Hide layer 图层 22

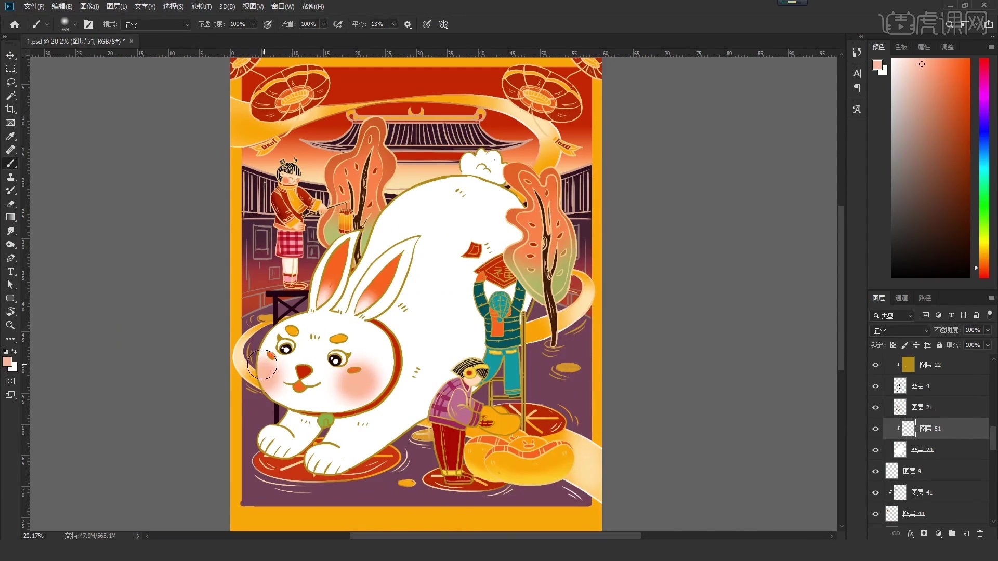[875, 365]
